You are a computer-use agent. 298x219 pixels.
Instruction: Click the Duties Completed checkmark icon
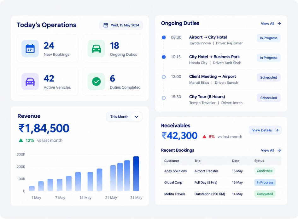(96, 81)
